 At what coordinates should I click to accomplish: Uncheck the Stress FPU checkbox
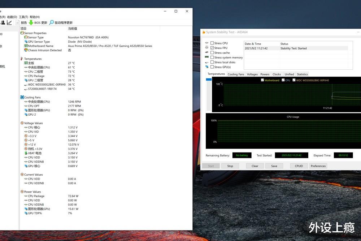click(x=212, y=48)
